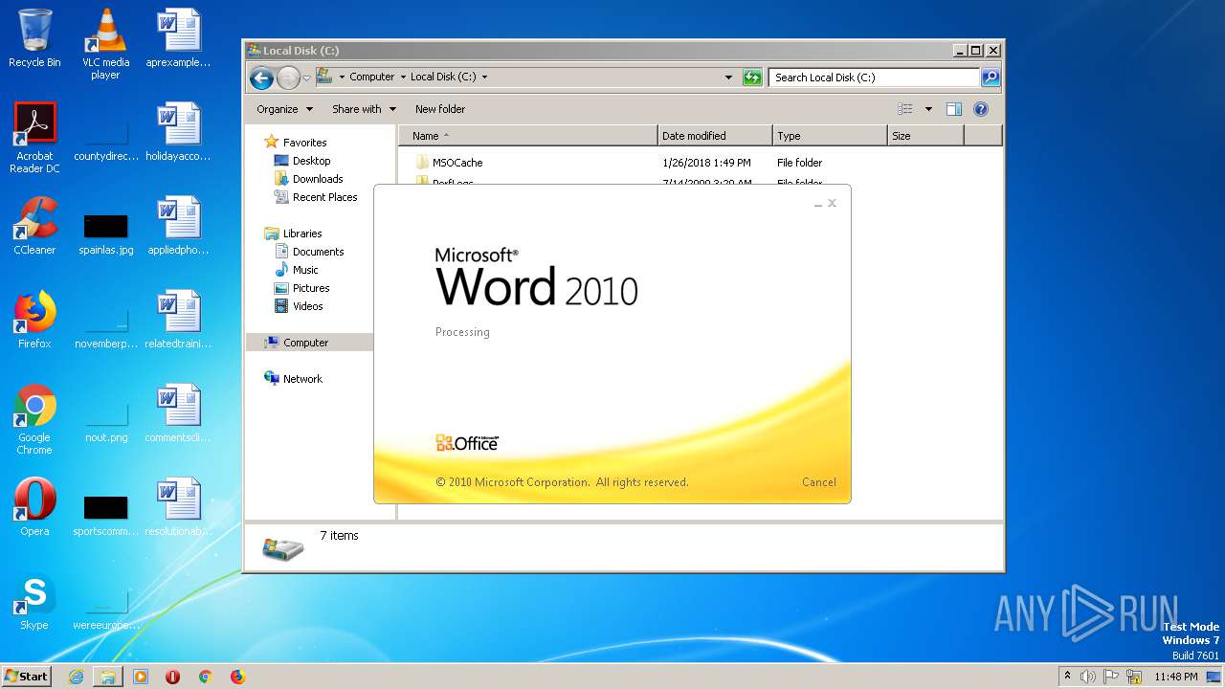Click the Explorer refresh button
The height and width of the screenshot is (689, 1225).
click(x=753, y=78)
